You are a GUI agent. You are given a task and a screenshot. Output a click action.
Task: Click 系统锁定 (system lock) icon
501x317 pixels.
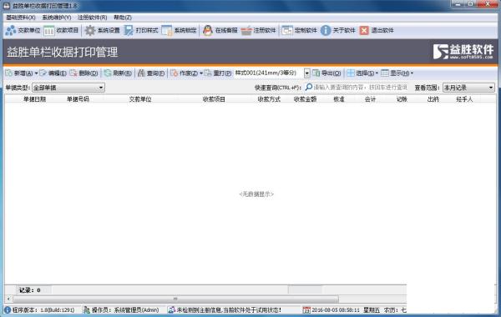167,30
